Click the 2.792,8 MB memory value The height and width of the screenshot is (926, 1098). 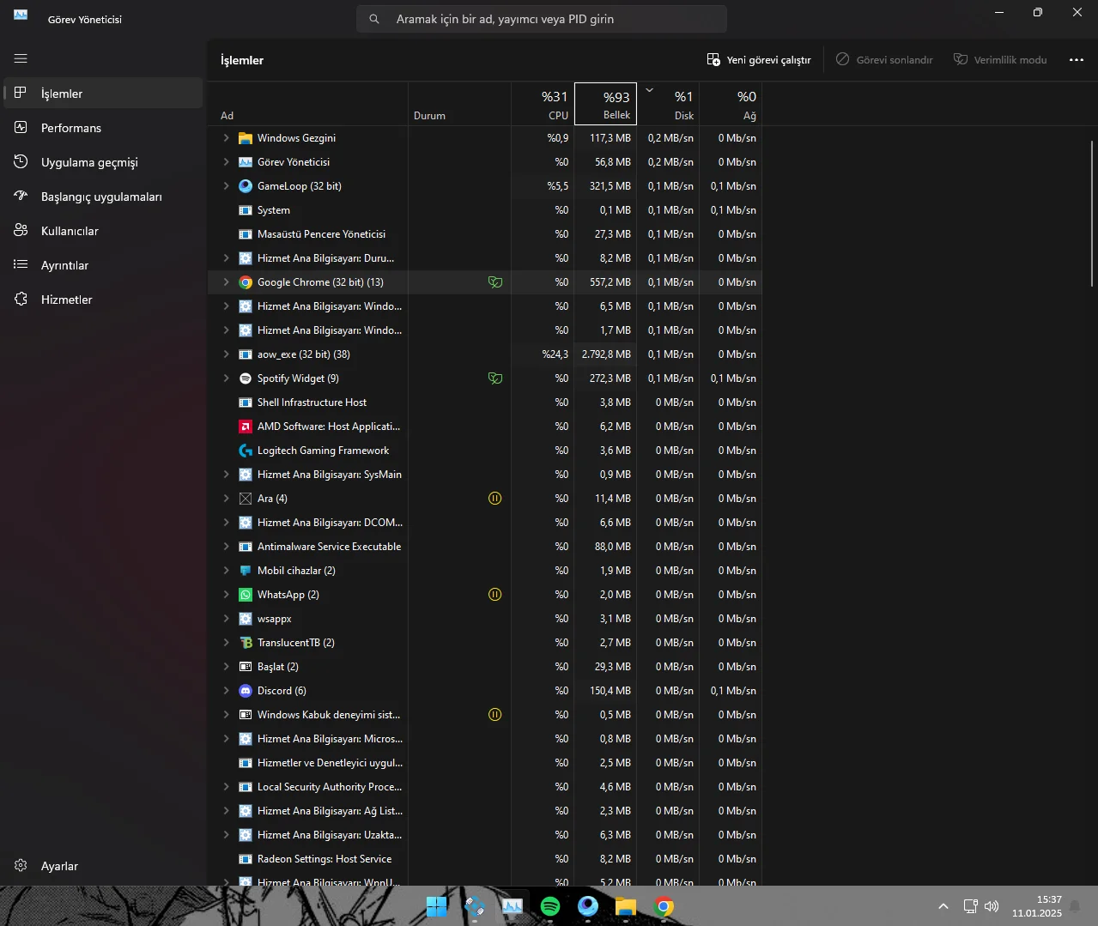click(606, 354)
